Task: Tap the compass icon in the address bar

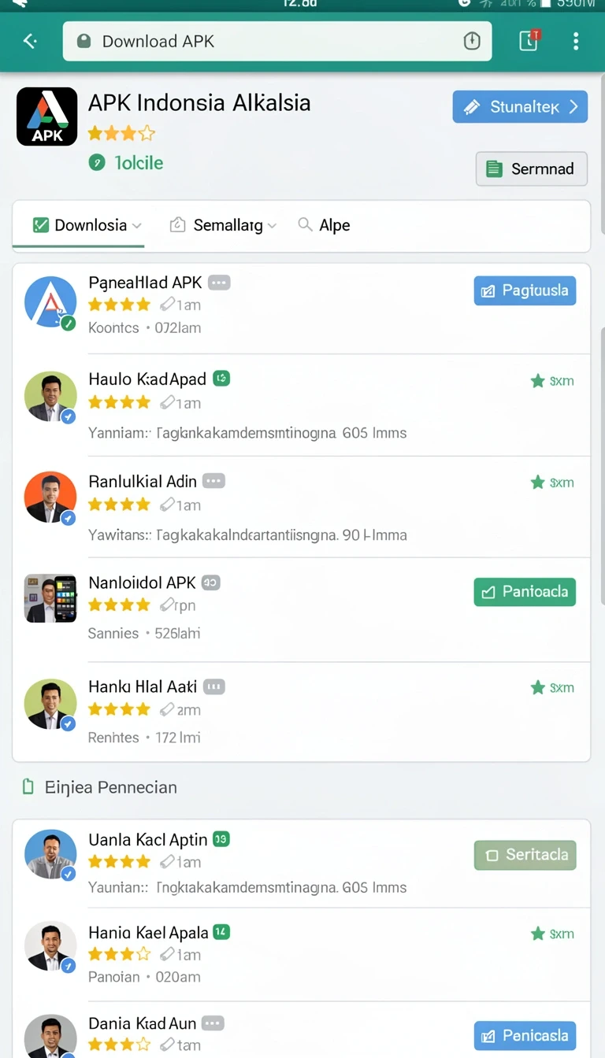Action: coord(472,41)
